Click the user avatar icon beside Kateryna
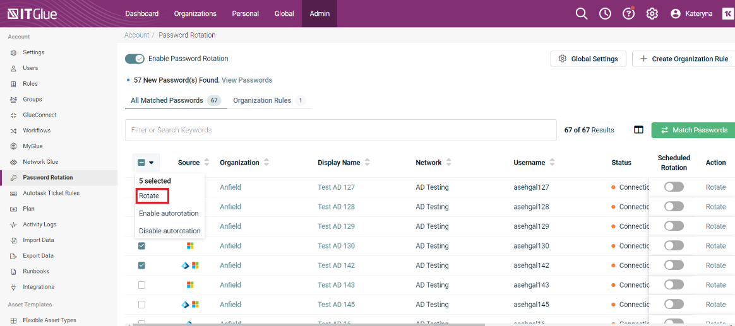This screenshot has width=735, height=326. (676, 14)
